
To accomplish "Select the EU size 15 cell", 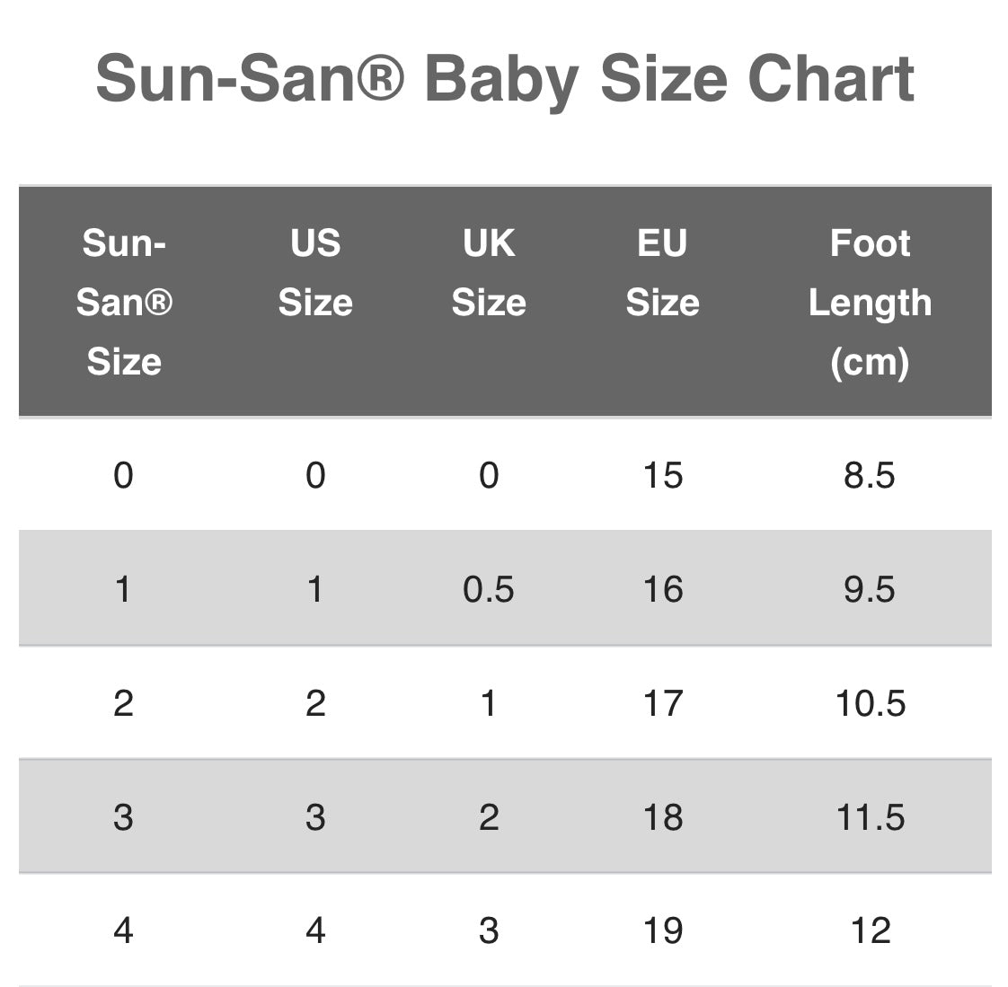I will tap(662, 475).
